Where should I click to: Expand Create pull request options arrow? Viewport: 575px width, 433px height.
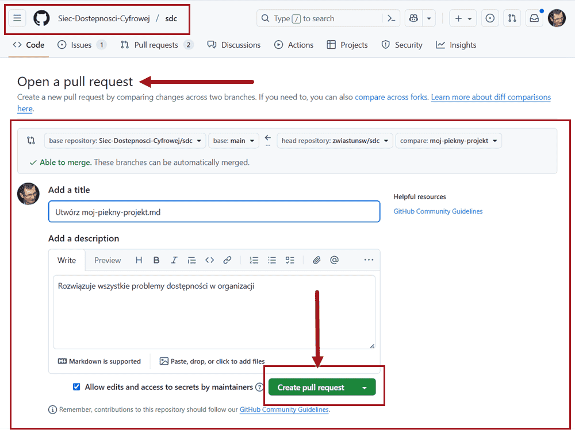click(364, 388)
